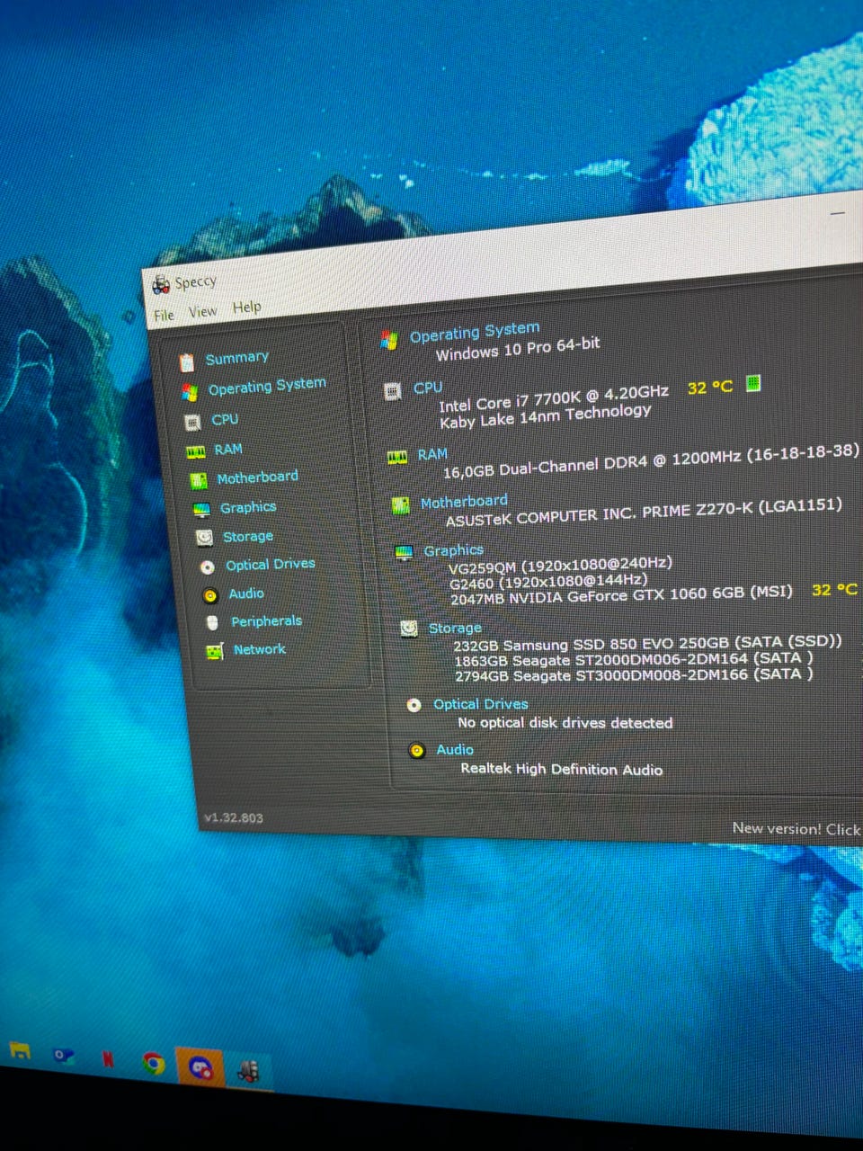Click the G2460 monitor entry

coord(547,581)
